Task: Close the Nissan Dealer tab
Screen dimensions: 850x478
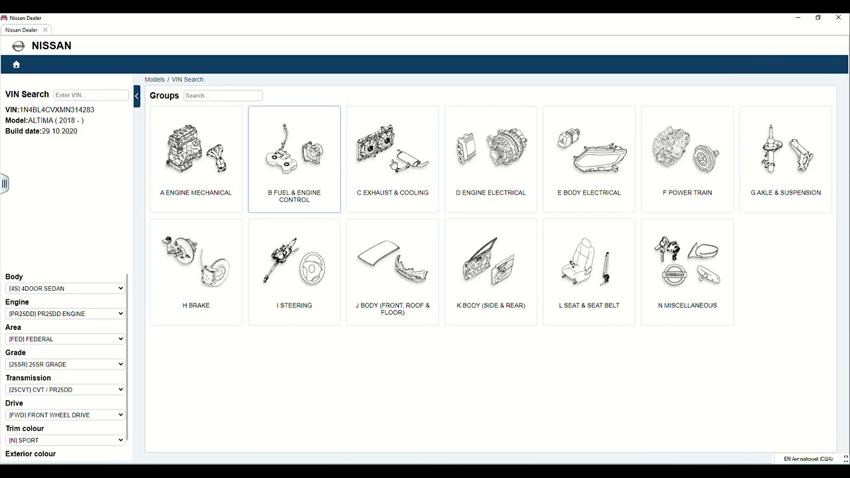Action: [x=45, y=30]
